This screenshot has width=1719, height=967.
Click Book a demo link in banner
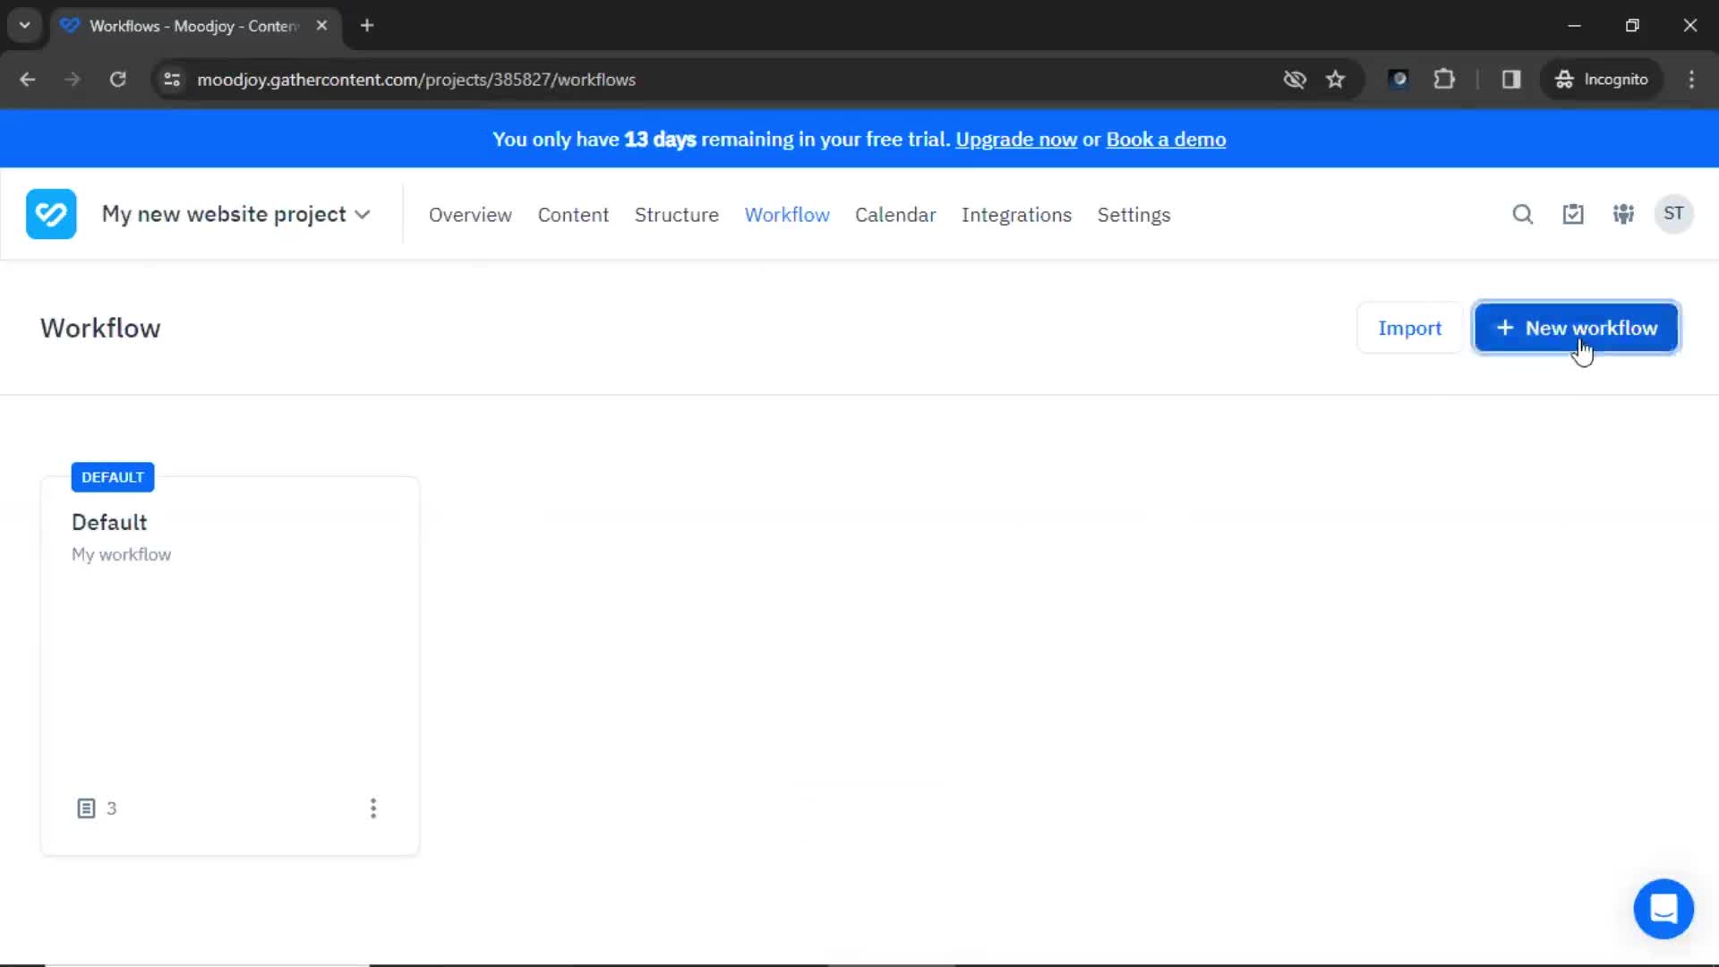click(1167, 140)
